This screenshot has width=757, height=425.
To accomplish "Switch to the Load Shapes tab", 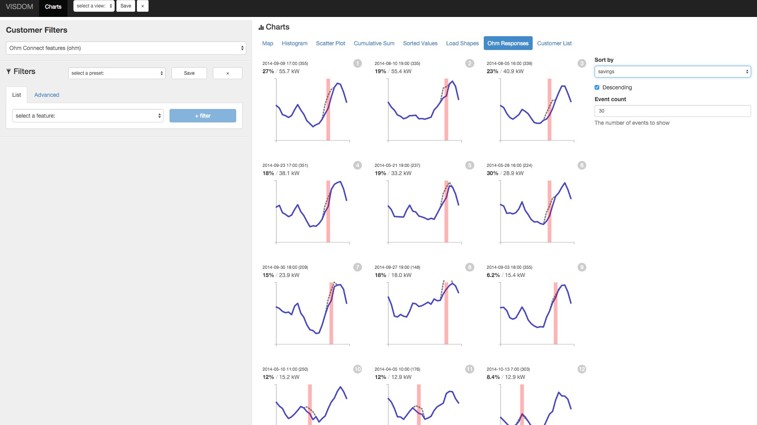I will coord(462,43).
